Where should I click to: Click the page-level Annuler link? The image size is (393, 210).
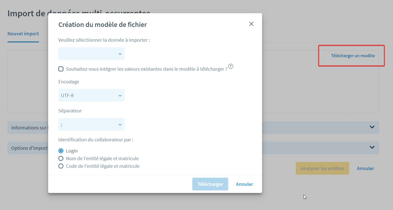(x=365, y=168)
